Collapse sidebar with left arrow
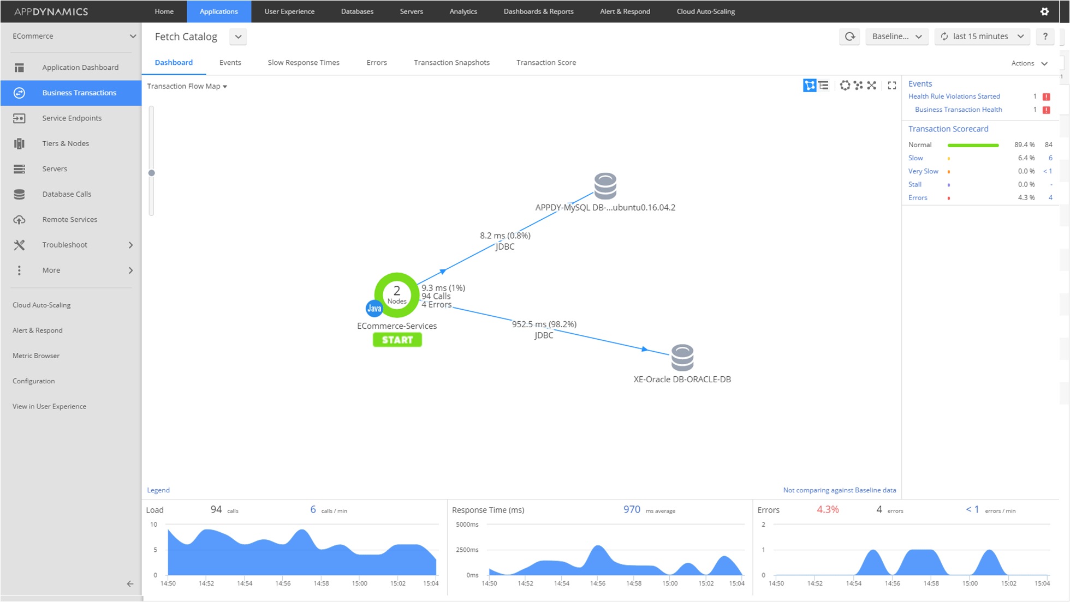 130,584
